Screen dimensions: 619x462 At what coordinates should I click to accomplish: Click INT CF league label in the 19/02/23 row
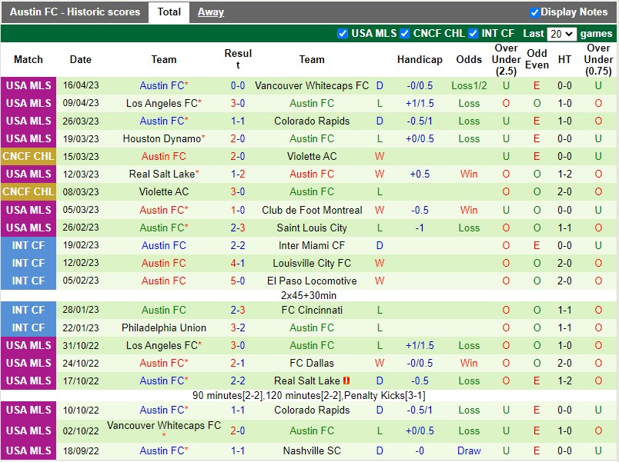tap(28, 245)
